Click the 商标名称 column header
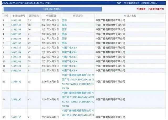Screen dimensions: 168x120 [77, 16]
